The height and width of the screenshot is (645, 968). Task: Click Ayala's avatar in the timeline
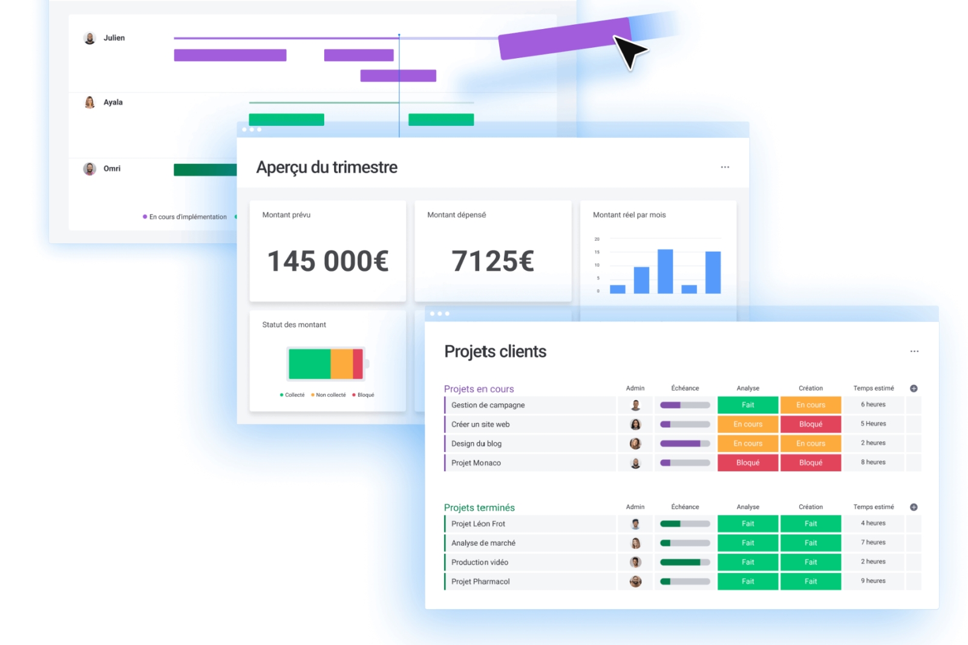pyautogui.click(x=90, y=102)
